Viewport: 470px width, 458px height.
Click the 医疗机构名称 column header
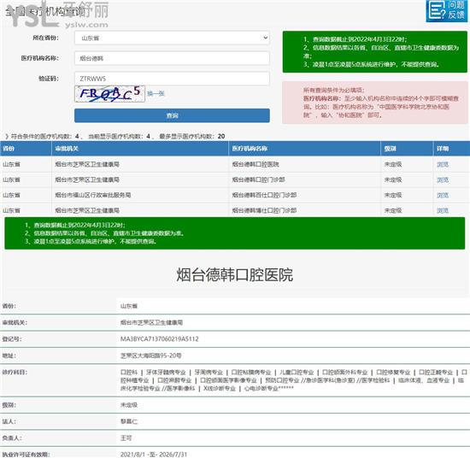point(304,149)
